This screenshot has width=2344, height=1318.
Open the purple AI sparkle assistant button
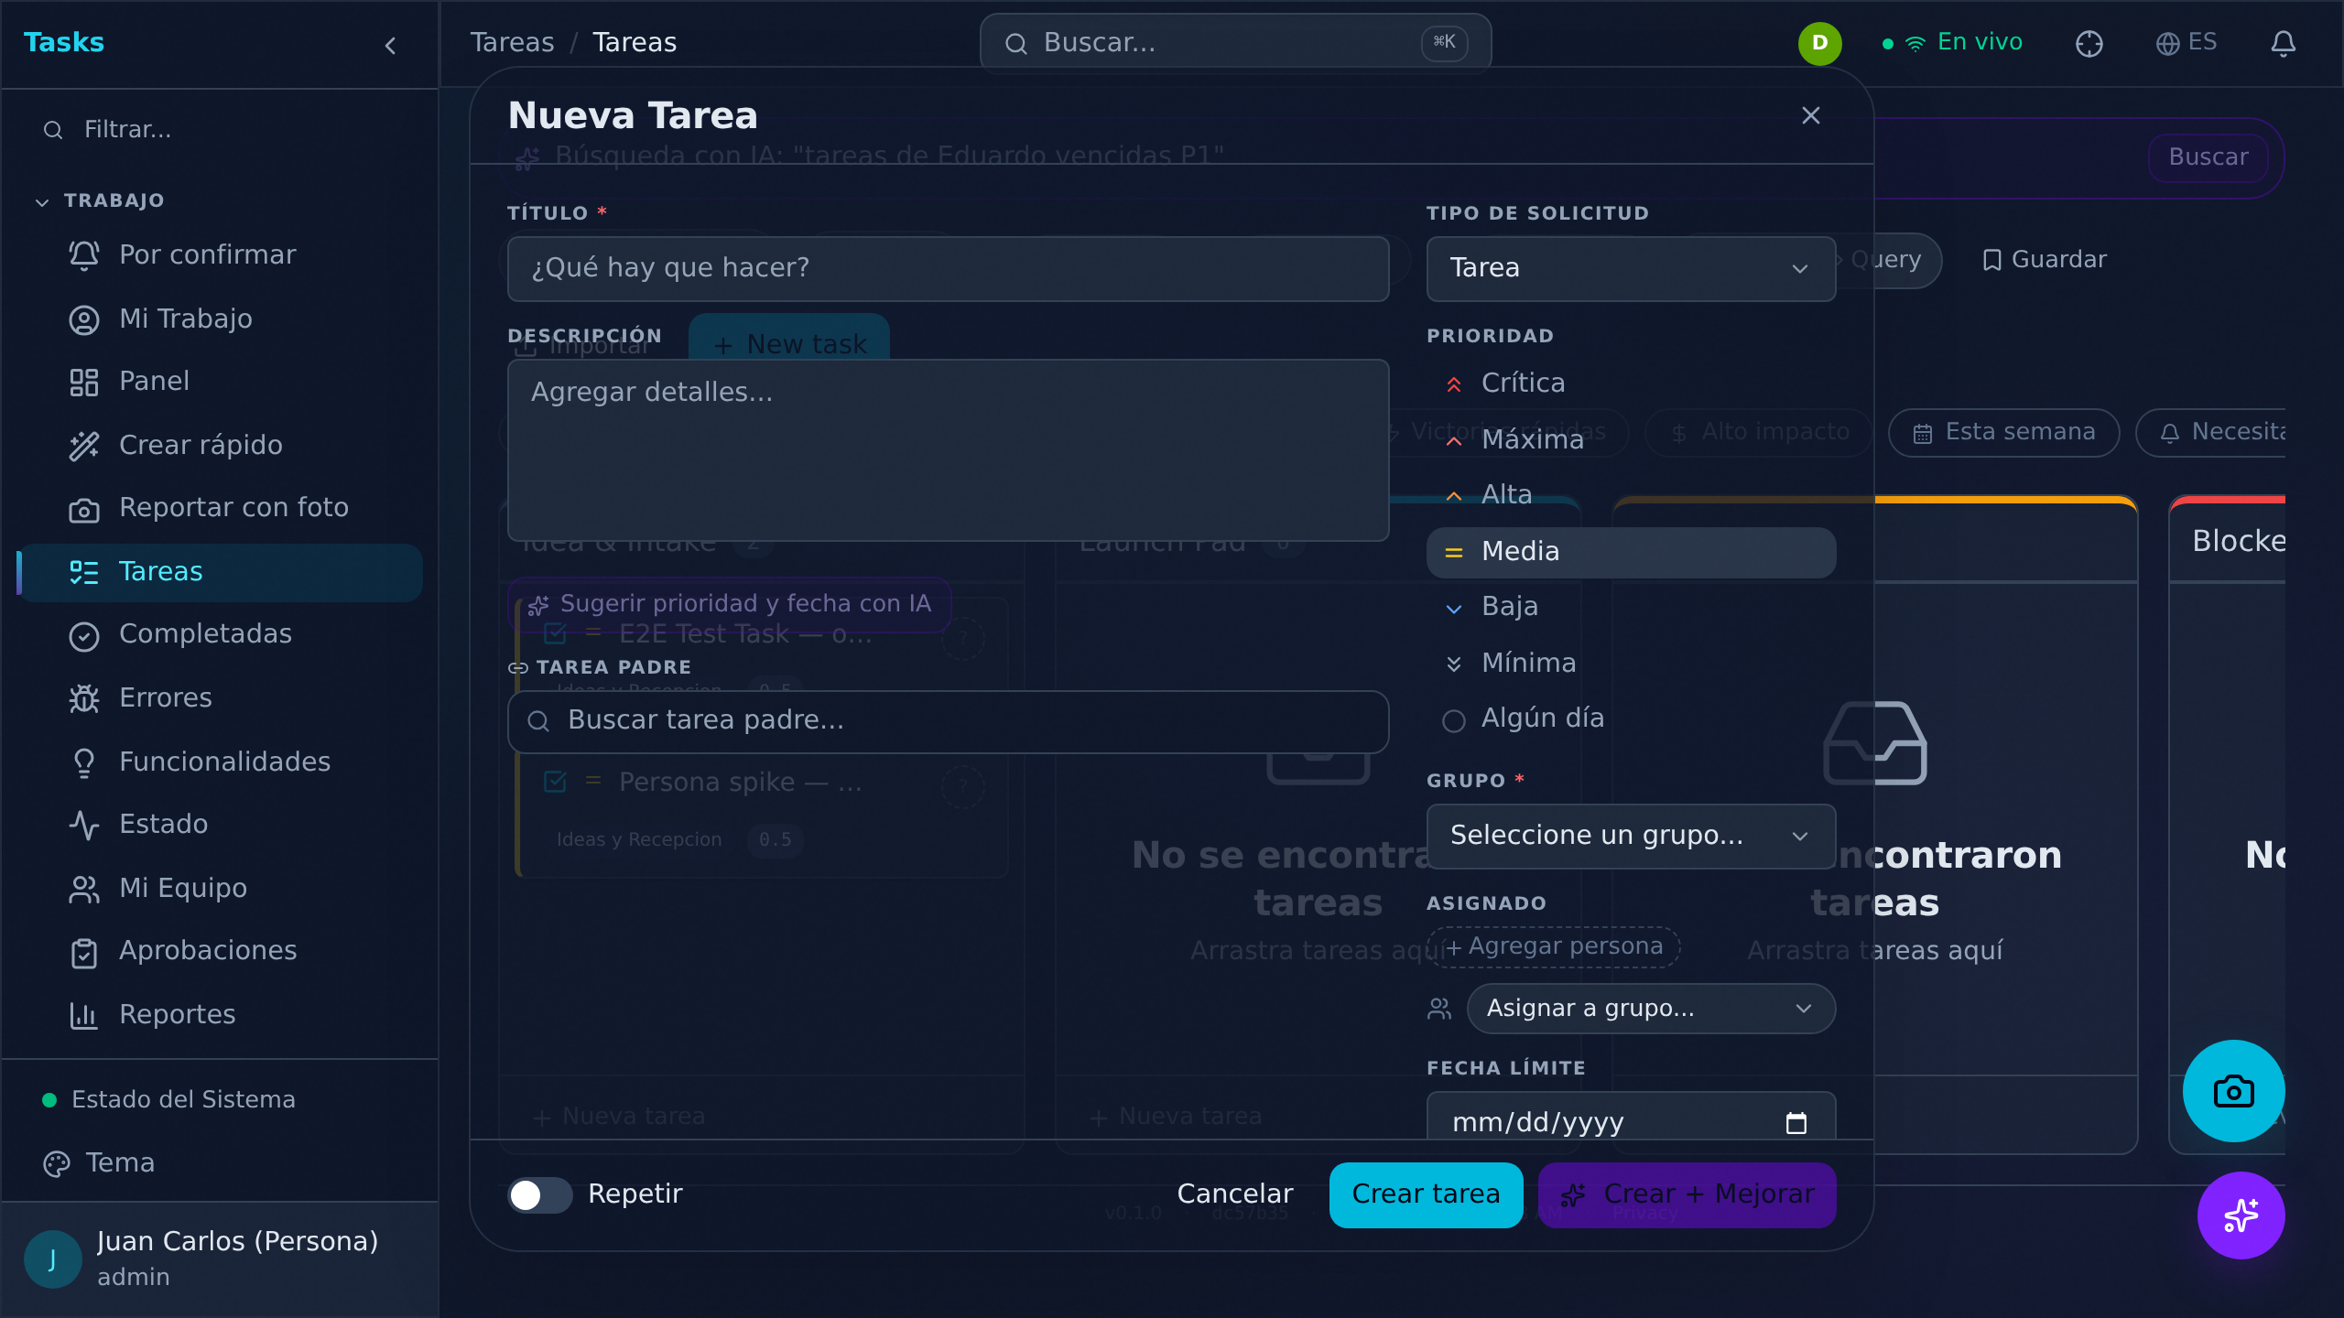2241,1215
